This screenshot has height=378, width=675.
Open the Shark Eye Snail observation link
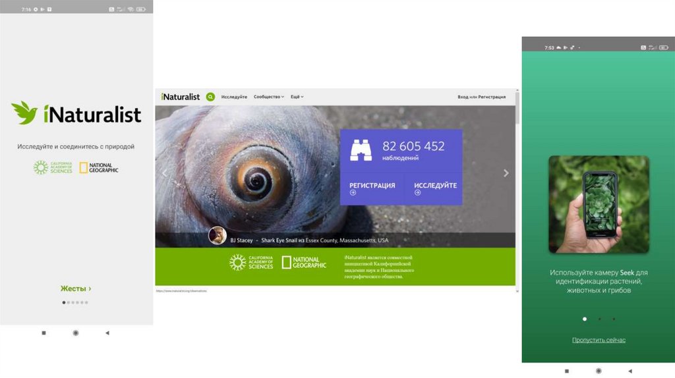point(279,240)
